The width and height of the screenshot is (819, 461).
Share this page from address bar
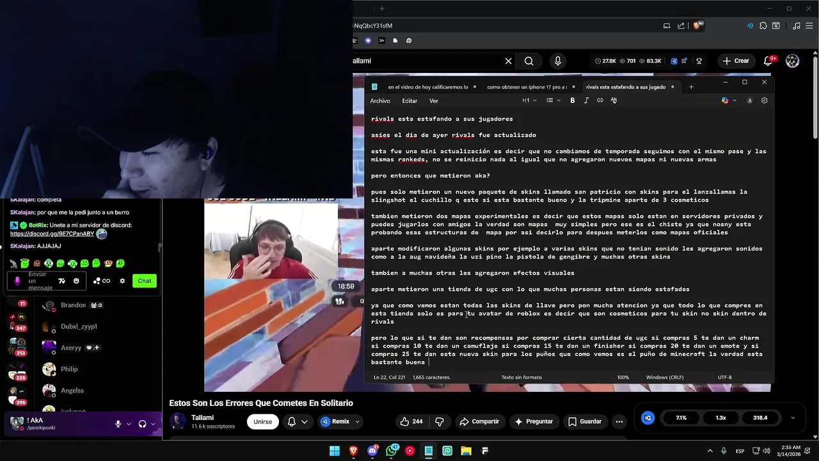pyautogui.click(x=681, y=26)
